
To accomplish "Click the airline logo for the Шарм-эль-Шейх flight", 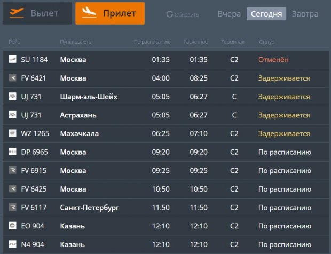I will 13,97.
